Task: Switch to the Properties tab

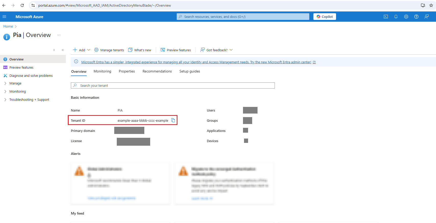Action: click(127, 71)
